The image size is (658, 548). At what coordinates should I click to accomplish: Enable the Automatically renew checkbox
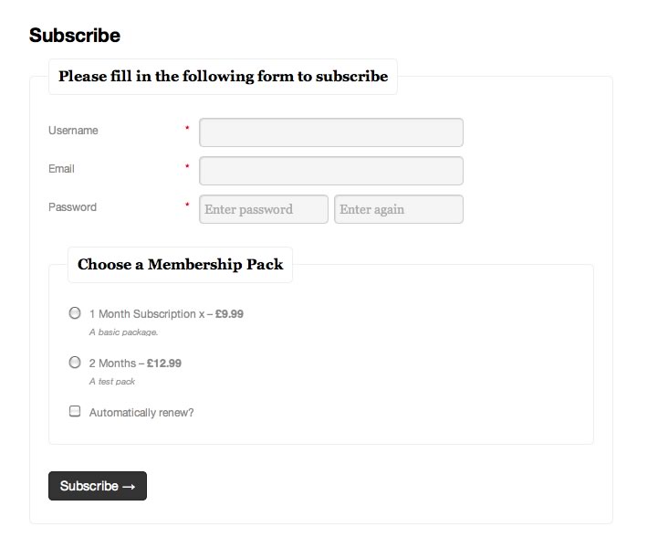(x=75, y=412)
